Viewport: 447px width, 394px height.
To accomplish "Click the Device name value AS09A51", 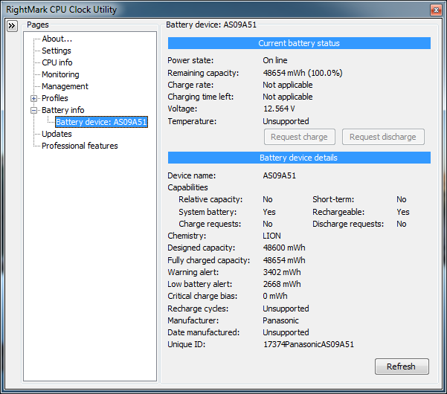I will pos(280,175).
